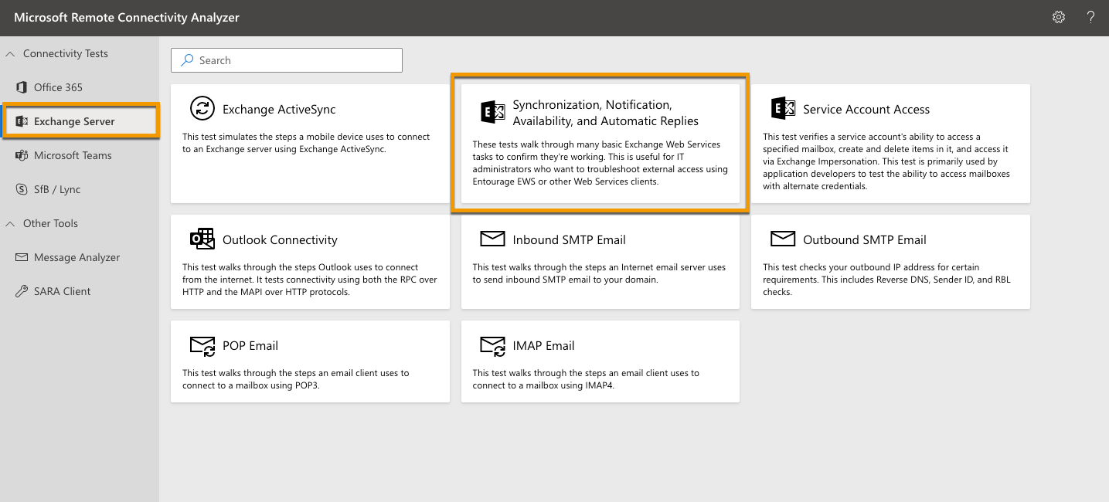
Task: Select SfB / Lync in the sidebar
Action: tap(80, 189)
